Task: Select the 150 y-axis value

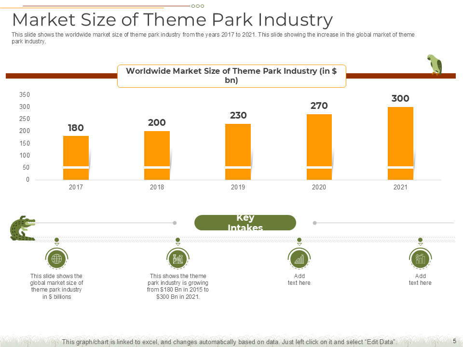Action: point(25,144)
